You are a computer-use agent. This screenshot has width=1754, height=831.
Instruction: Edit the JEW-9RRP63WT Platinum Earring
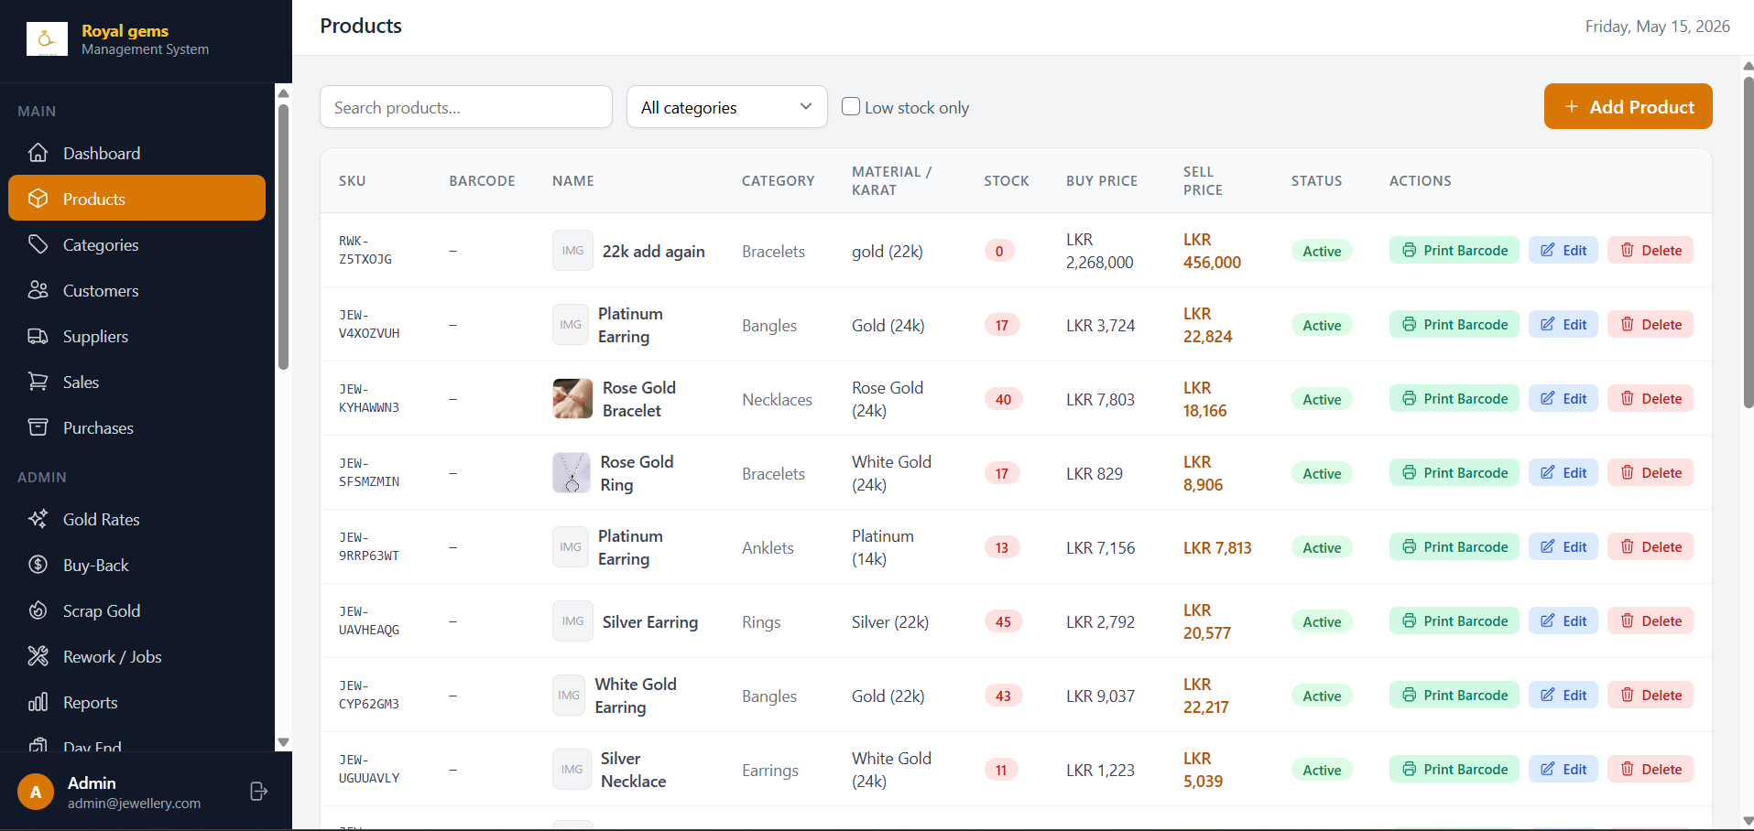1563,546
